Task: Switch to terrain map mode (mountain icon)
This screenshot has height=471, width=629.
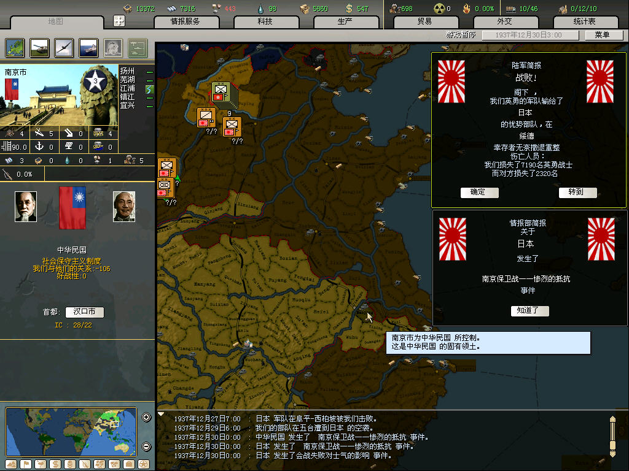Action: pos(11,464)
